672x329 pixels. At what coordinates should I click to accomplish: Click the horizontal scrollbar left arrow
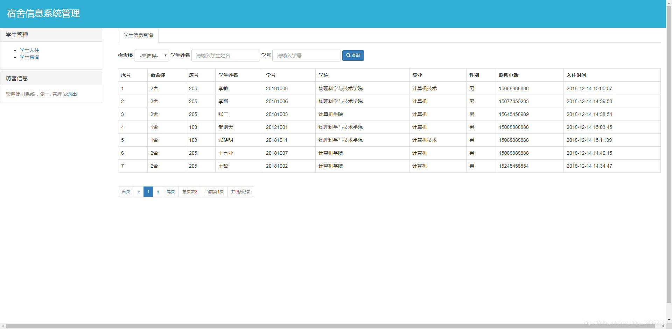(3, 326)
